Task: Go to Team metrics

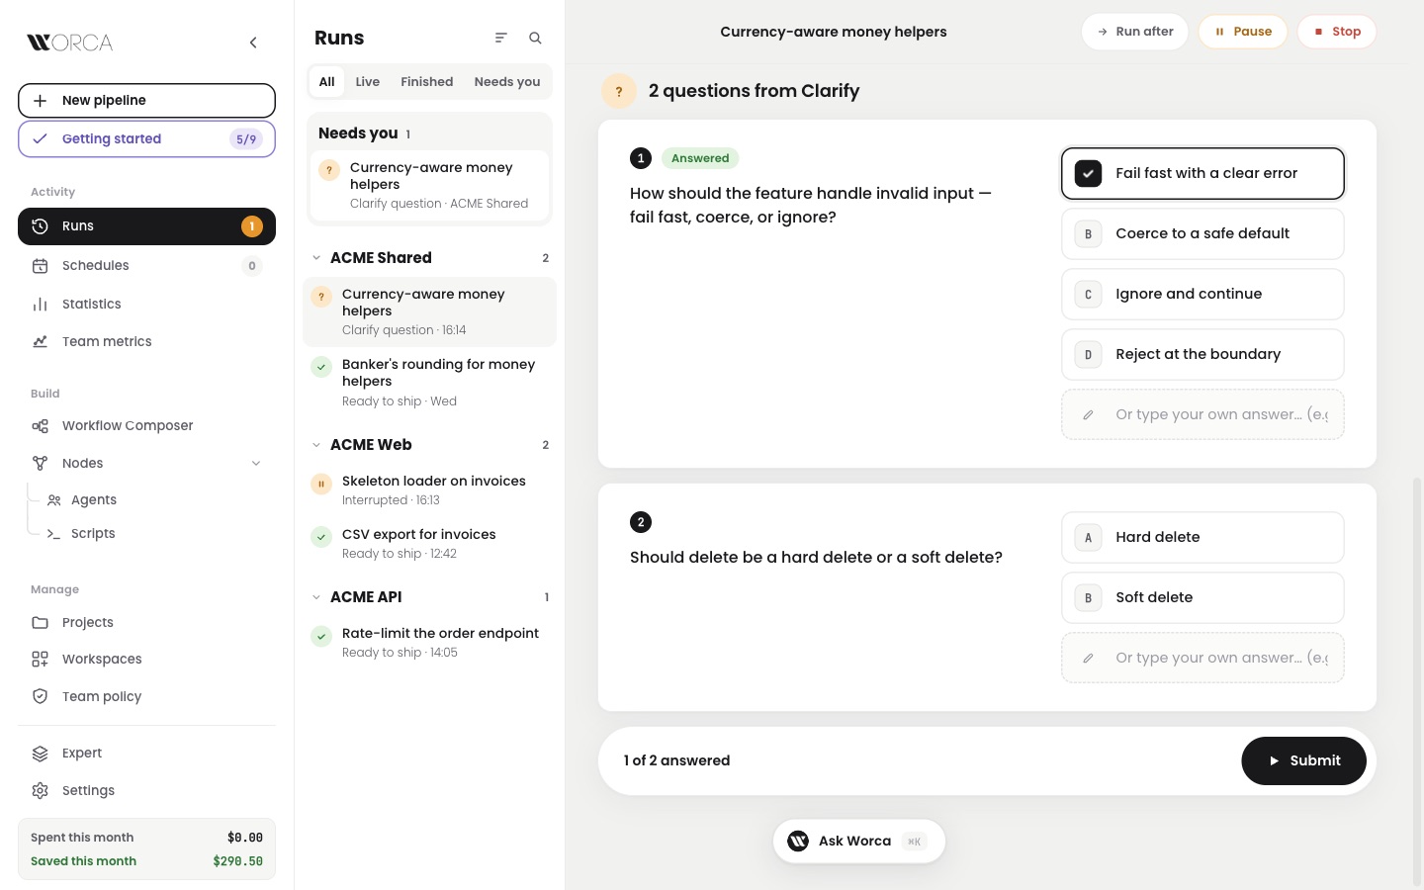Action: click(146, 341)
